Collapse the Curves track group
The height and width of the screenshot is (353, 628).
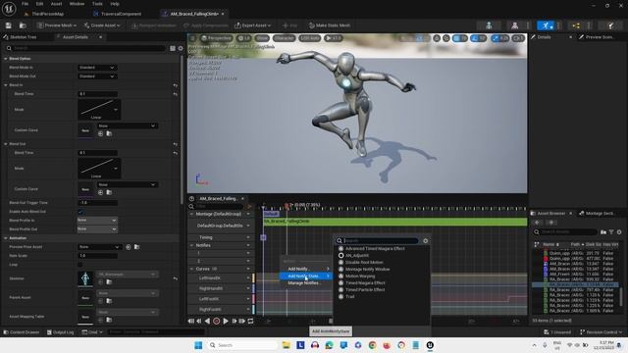click(x=192, y=269)
